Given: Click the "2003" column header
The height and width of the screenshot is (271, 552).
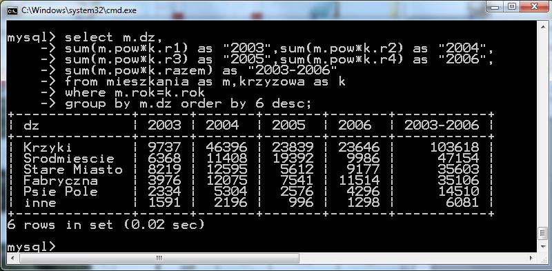Looking at the screenshot, I should 164,125.
